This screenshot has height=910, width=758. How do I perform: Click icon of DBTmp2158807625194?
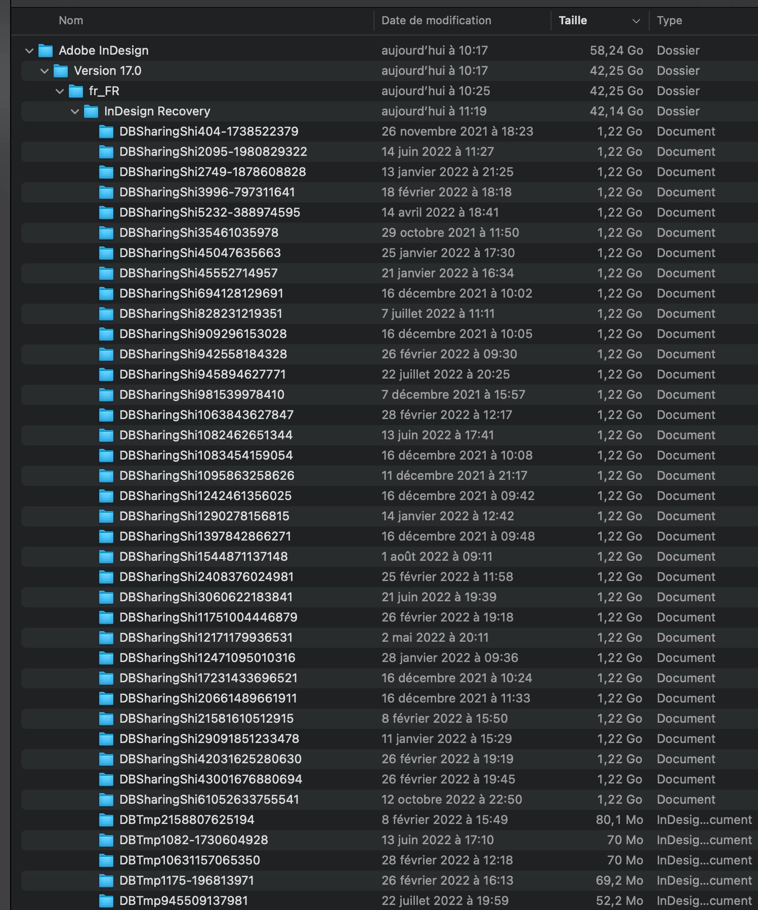pyautogui.click(x=106, y=820)
